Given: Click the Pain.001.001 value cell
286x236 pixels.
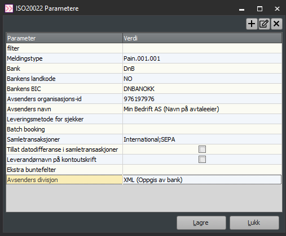Looking at the screenshot, I should [202, 58].
